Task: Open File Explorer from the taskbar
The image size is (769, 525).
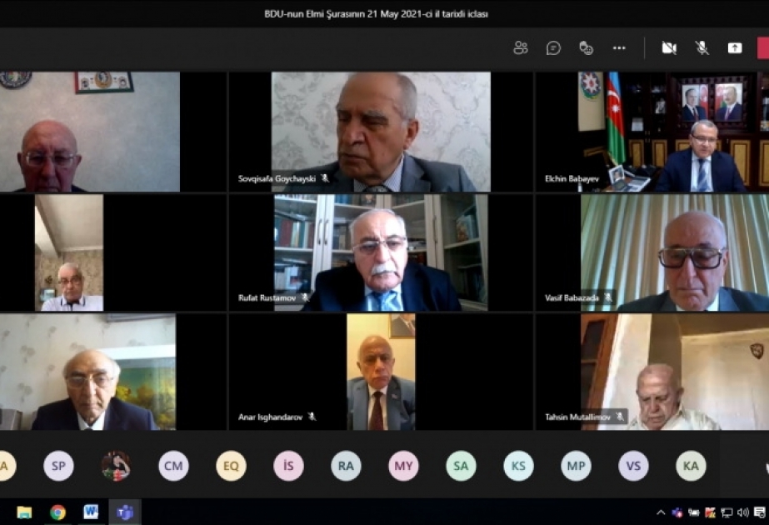Action: (24, 512)
